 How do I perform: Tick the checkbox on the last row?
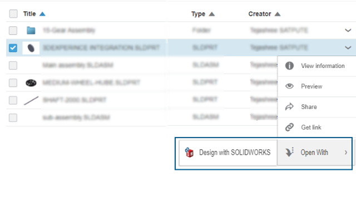13,117
